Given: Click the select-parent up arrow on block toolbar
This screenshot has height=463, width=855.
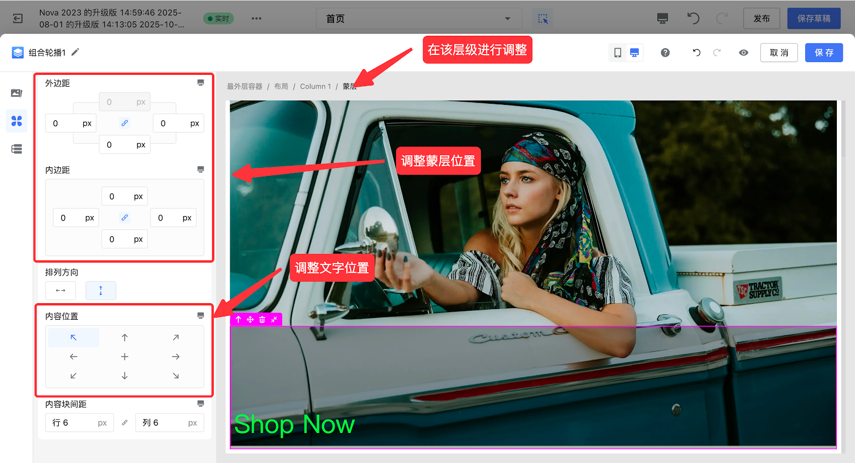Looking at the screenshot, I should (x=238, y=320).
